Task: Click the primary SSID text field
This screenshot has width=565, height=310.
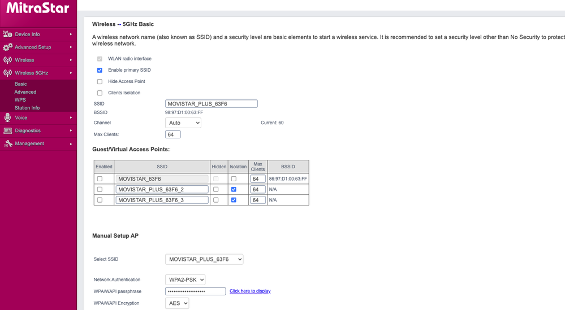Action: (x=211, y=104)
